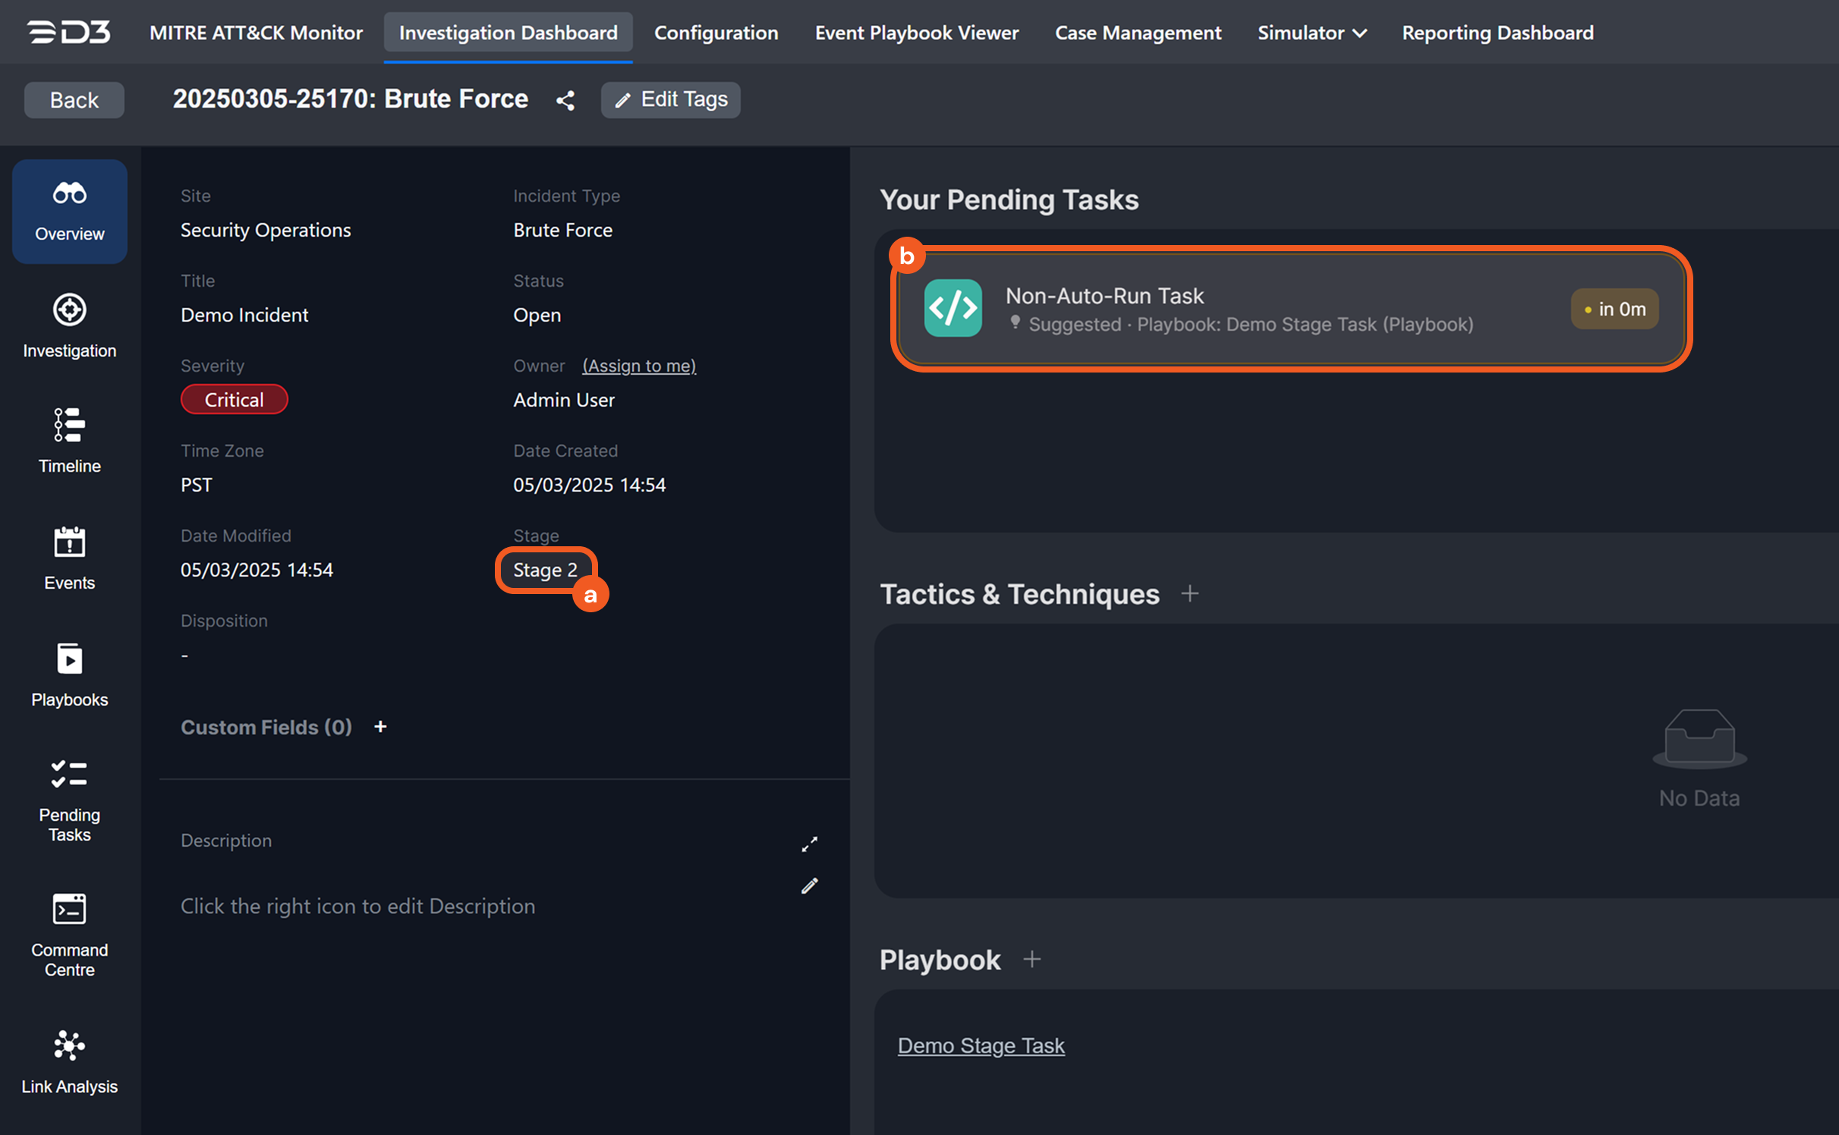This screenshot has height=1135, width=1839.
Task: Open the Investigation sidebar section
Action: pyautogui.click(x=69, y=326)
